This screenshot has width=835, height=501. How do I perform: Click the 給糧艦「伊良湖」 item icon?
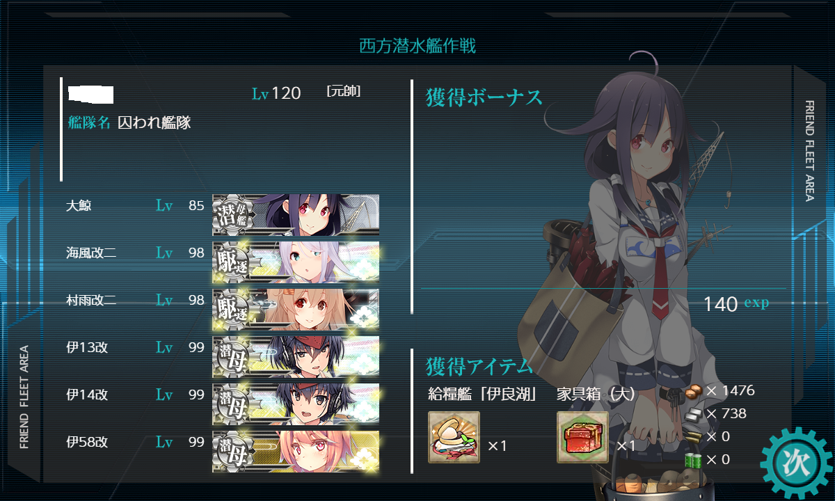pyautogui.click(x=454, y=437)
